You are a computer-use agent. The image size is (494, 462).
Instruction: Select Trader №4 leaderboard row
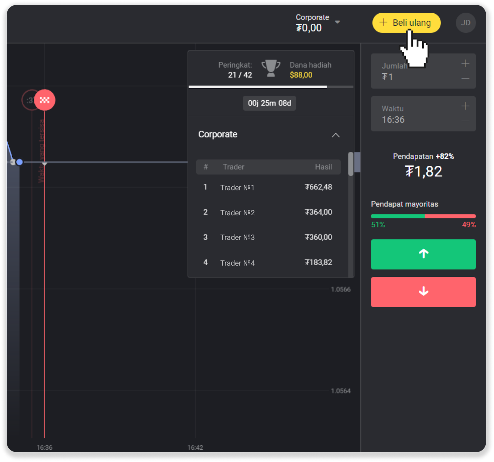click(x=268, y=263)
